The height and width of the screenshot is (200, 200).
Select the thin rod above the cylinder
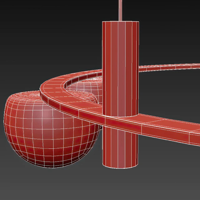tap(120, 9)
